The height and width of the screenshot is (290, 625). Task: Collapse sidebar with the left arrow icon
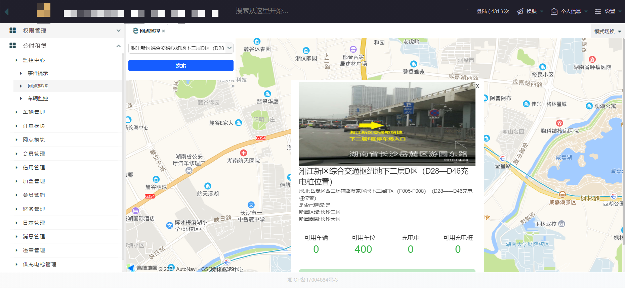coord(7,11)
